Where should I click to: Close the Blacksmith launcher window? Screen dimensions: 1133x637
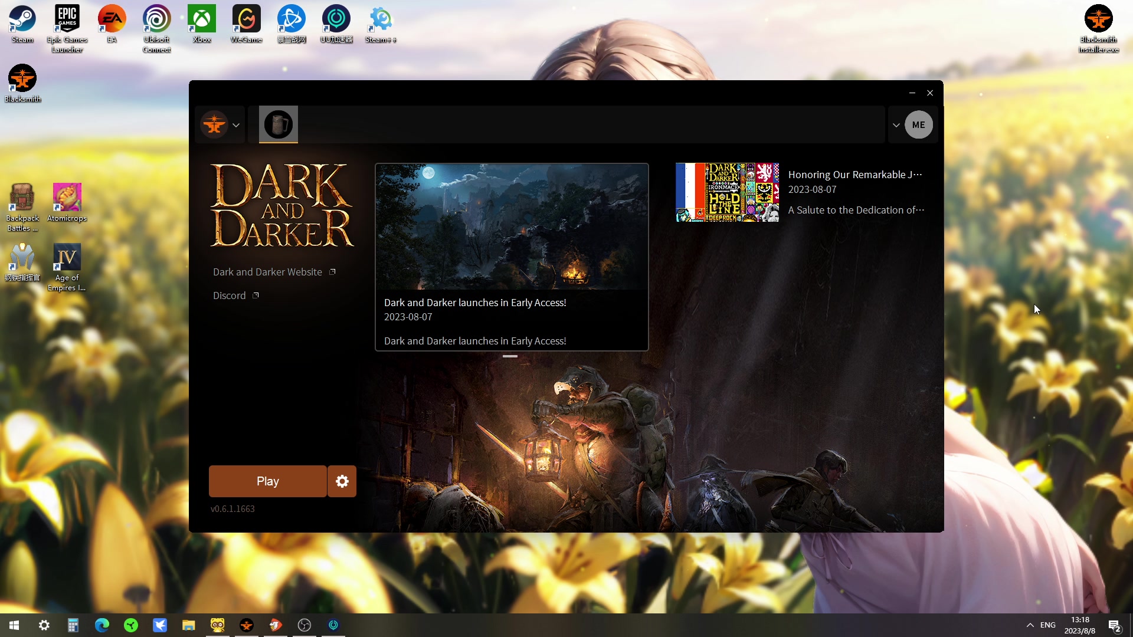coord(930,93)
